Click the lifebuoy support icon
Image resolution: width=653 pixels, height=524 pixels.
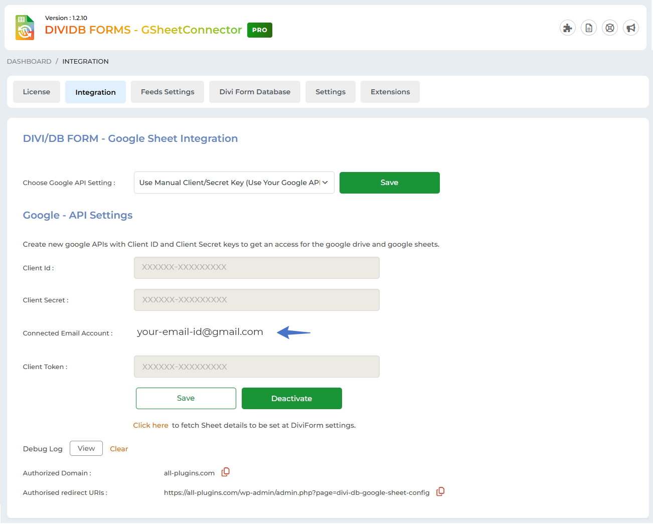(610, 28)
